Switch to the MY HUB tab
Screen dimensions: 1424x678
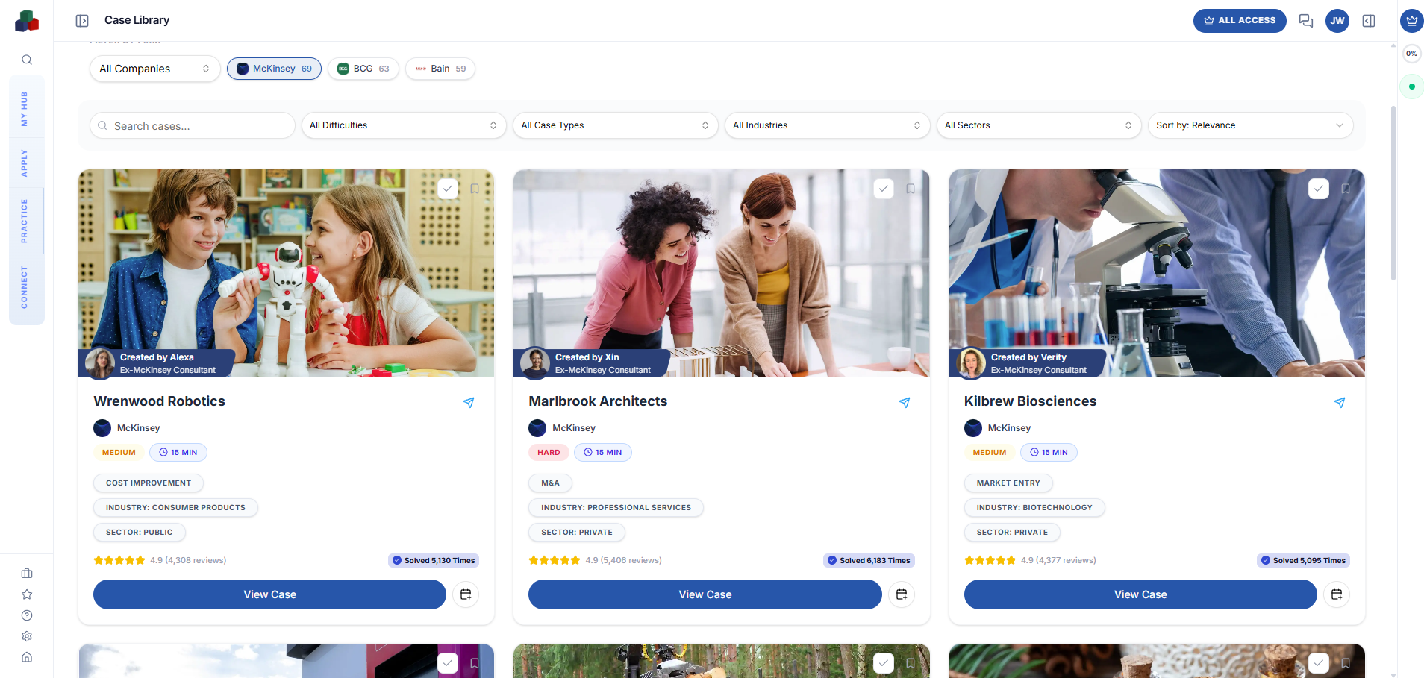25,109
